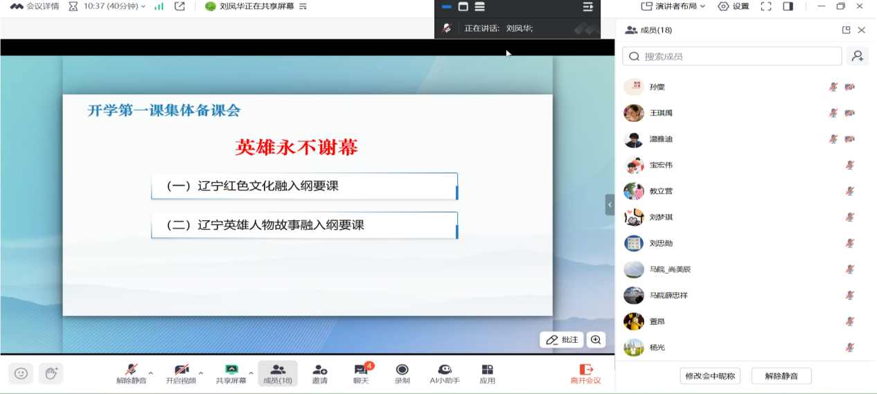Open the 演讲者布局 layout dropdown
The height and width of the screenshot is (394, 877).
pos(673,6)
